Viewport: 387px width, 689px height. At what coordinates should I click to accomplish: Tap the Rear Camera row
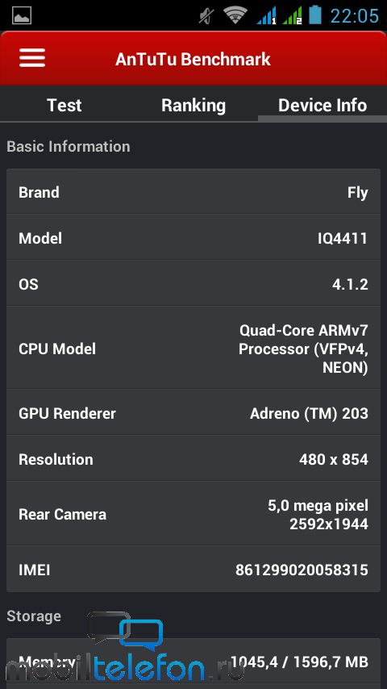point(193,514)
